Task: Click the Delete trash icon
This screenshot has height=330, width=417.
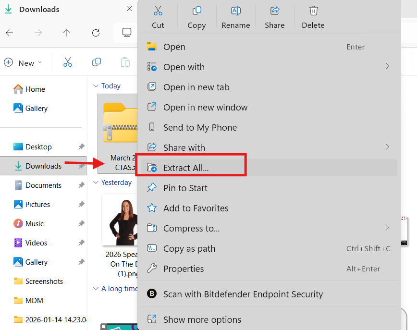Action: coord(313,11)
